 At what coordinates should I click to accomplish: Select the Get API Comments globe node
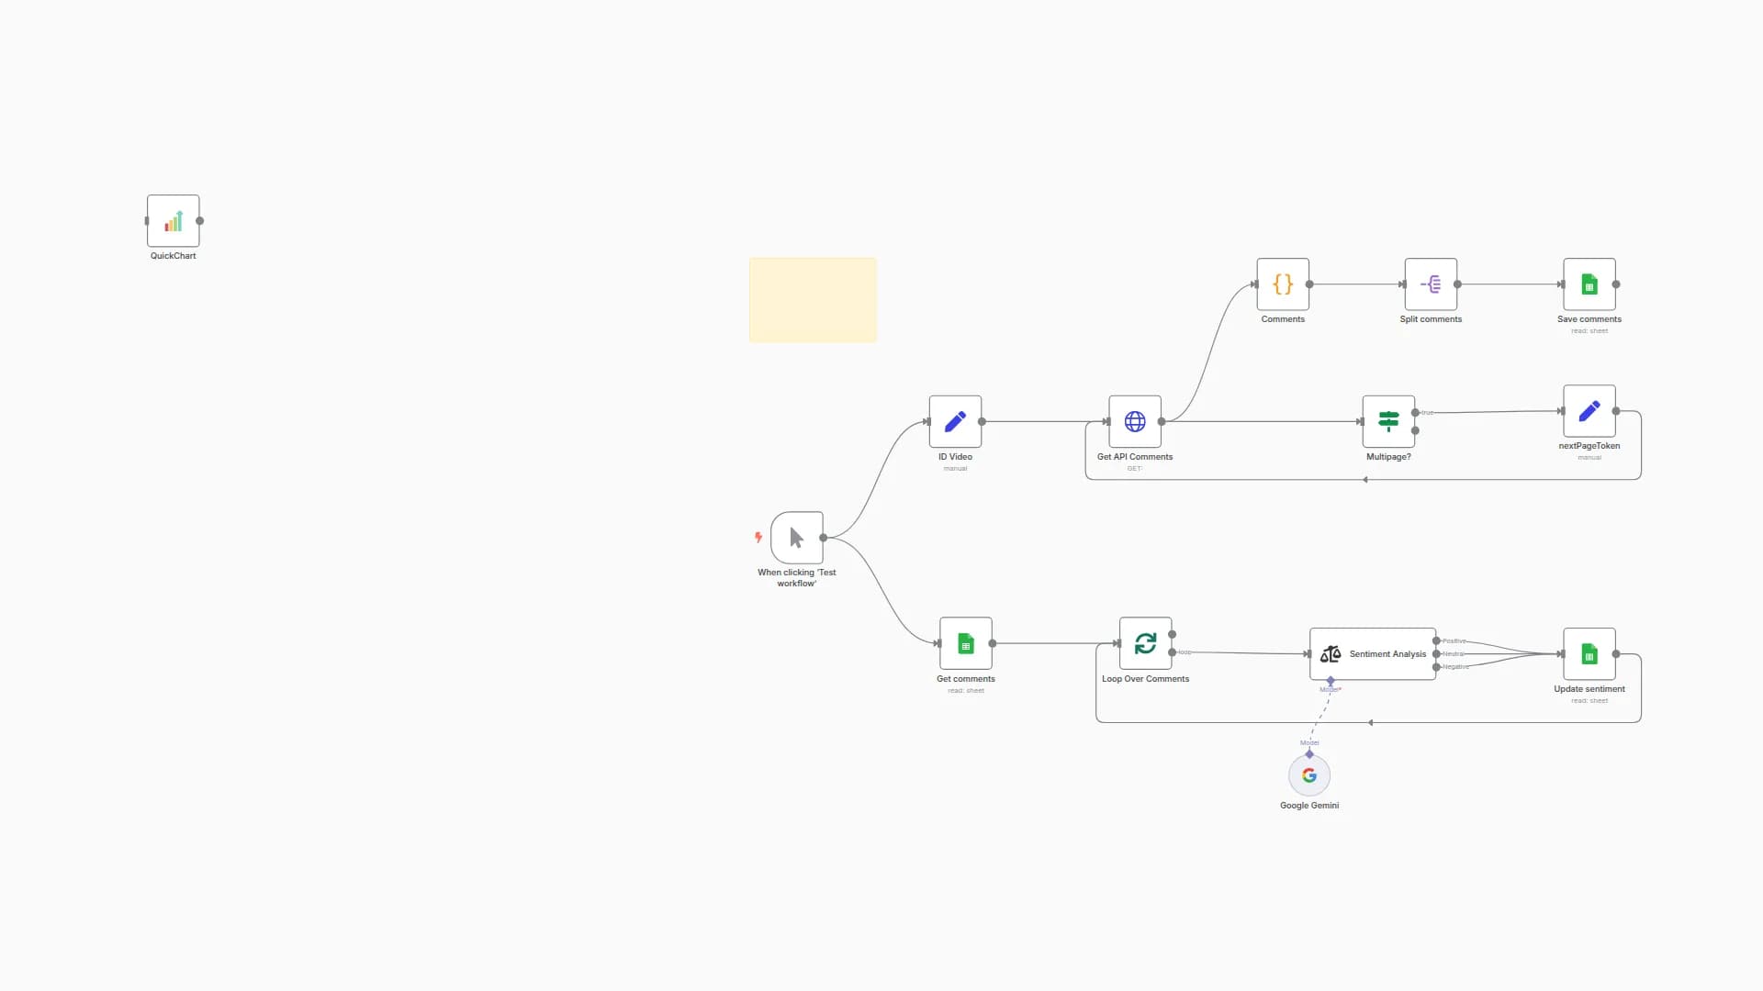[x=1135, y=421]
